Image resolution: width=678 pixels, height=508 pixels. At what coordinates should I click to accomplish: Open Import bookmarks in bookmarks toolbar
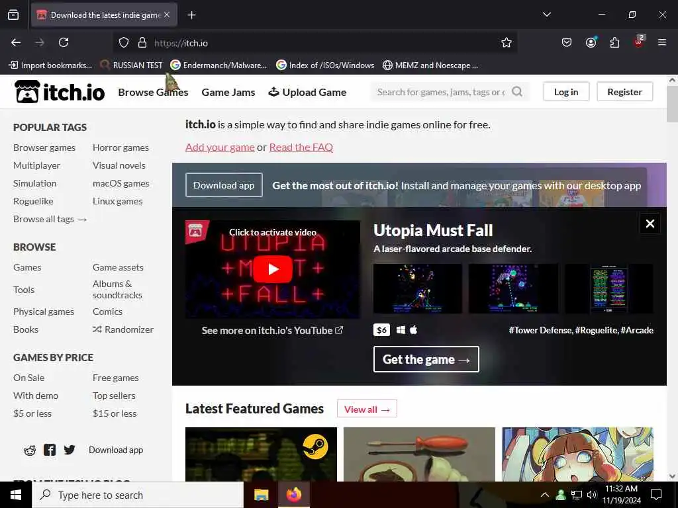click(50, 65)
